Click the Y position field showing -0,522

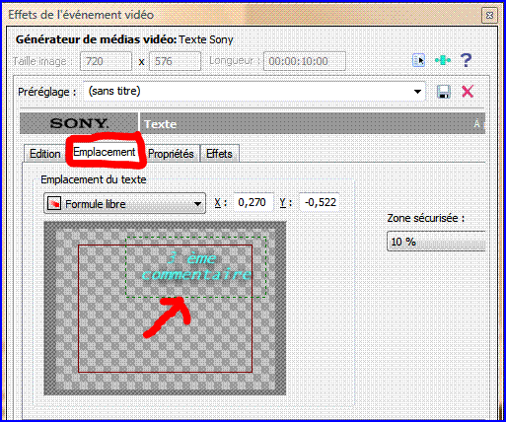320,202
